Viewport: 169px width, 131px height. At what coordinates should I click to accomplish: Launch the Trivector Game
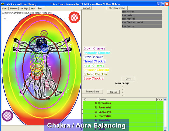point(93,92)
